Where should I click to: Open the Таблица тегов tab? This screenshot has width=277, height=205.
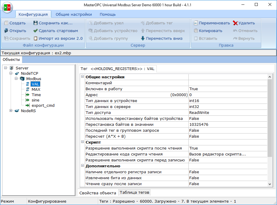[x=134, y=192]
